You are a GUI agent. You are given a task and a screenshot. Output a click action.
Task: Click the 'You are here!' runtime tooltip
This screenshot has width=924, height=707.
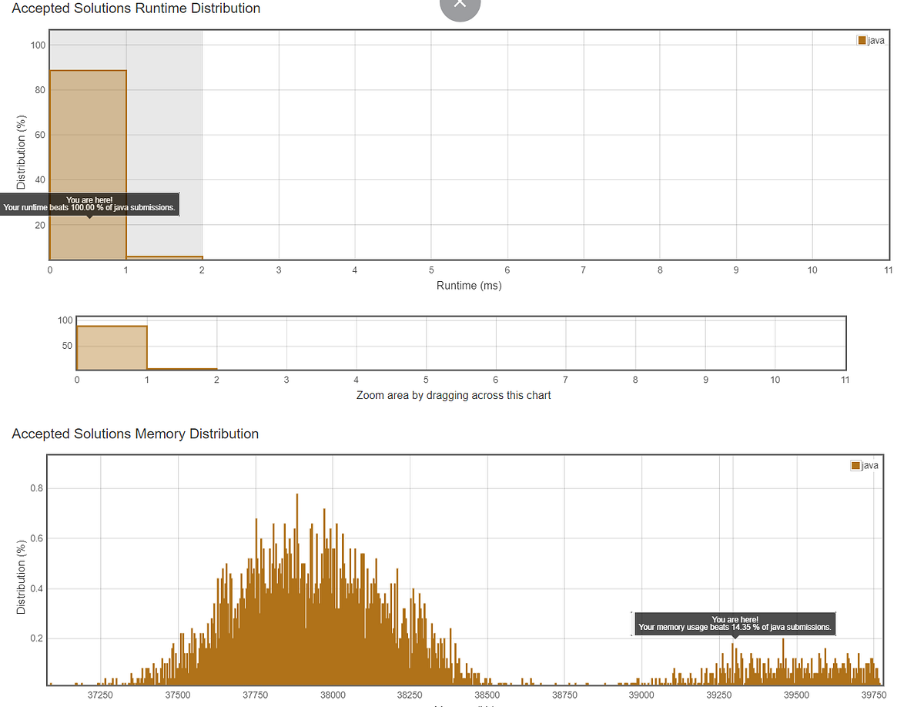[x=89, y=204]
